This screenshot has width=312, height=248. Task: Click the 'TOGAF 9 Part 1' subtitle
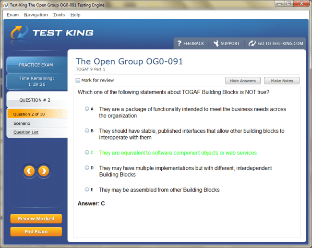[90, 69]
